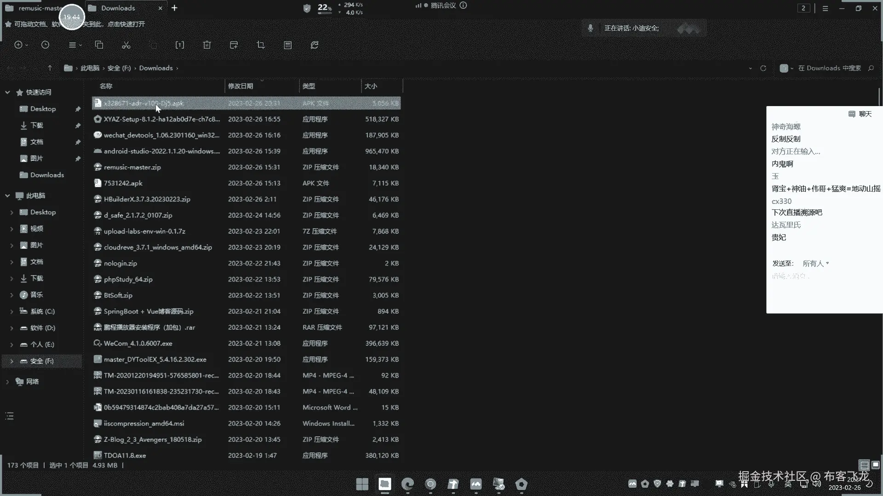Screen dimensions: 883x496
Task: Click the Copy icon in toolbar
Action: (x=99, y=45)
